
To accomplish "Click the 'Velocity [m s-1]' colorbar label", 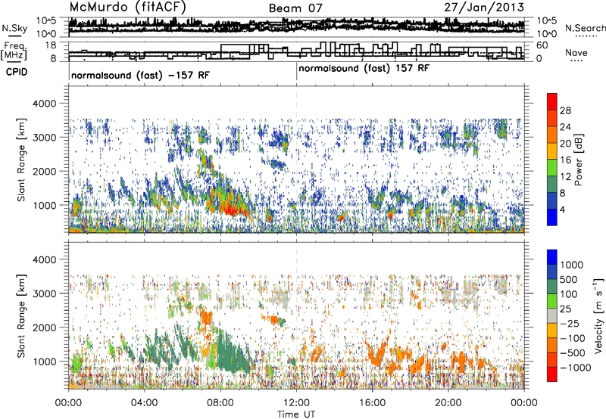I will (x=598, y=316).
